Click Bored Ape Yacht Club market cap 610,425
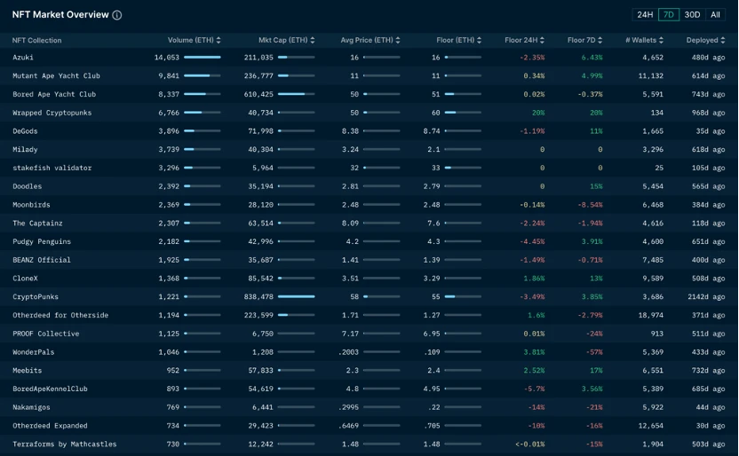This screenshot has width=739, height=456. 258,94
